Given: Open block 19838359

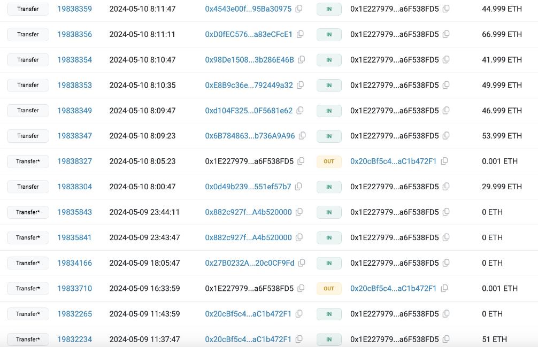Looking at the screenshot, I should click(x=74, y=9).
